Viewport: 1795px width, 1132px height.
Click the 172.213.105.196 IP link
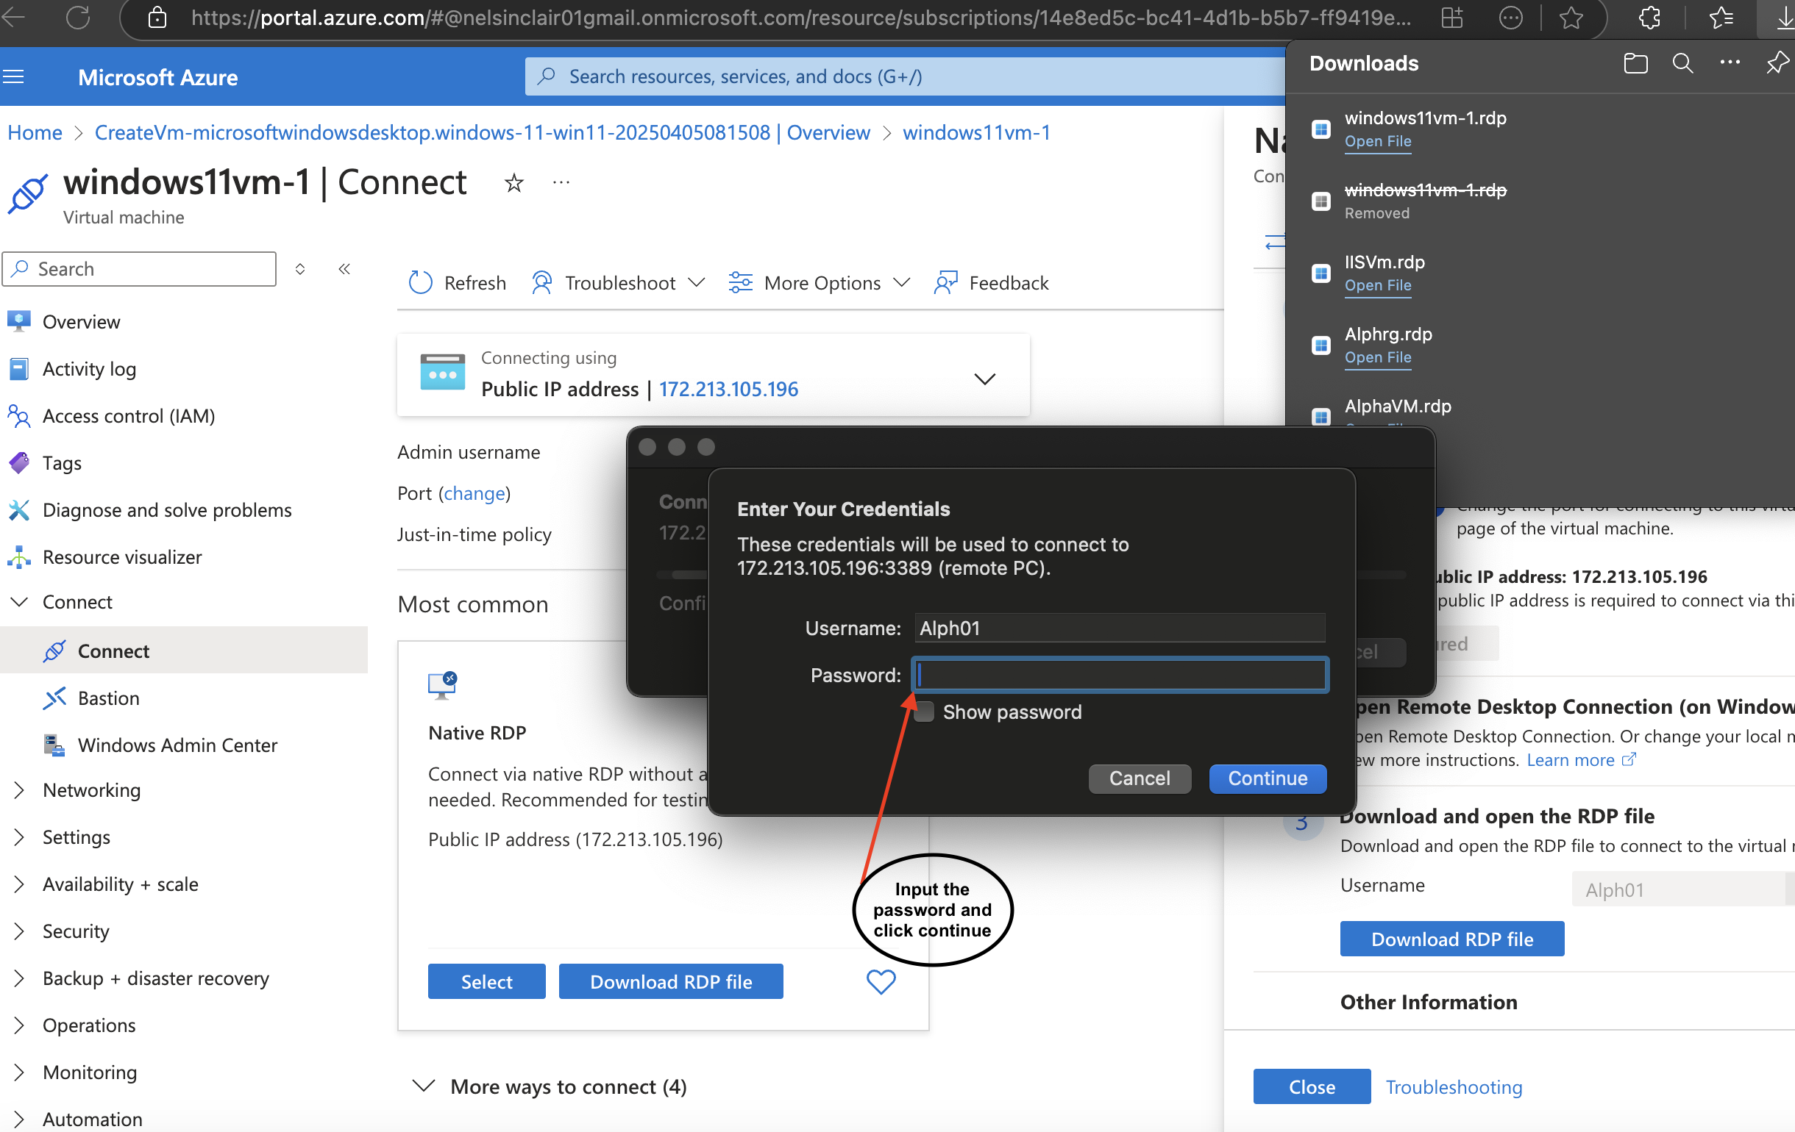point(728,389)
